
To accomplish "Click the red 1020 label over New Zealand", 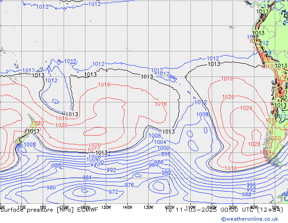I will (x=38, y=123).
